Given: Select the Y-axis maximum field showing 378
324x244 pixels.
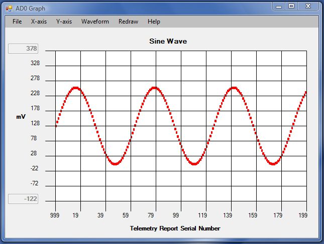Looking at the screenshot, I should pos(23,49).
